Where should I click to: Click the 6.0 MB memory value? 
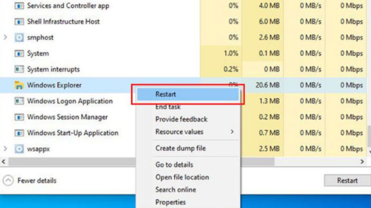[x=269, y=22]
